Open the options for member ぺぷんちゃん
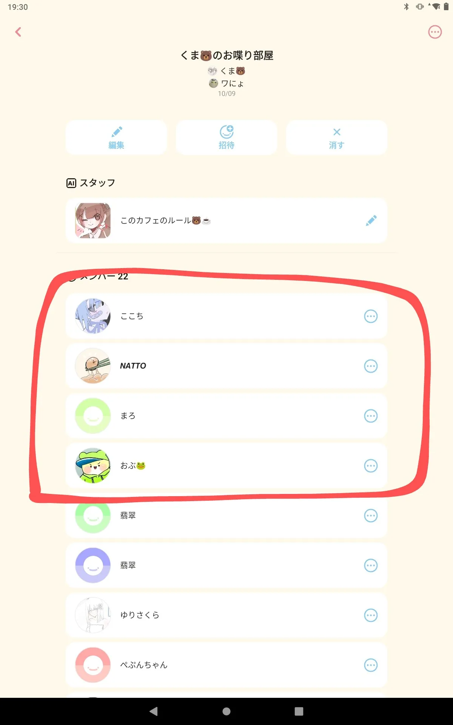This screenshot has width=453, height=725. pos(371,665)
